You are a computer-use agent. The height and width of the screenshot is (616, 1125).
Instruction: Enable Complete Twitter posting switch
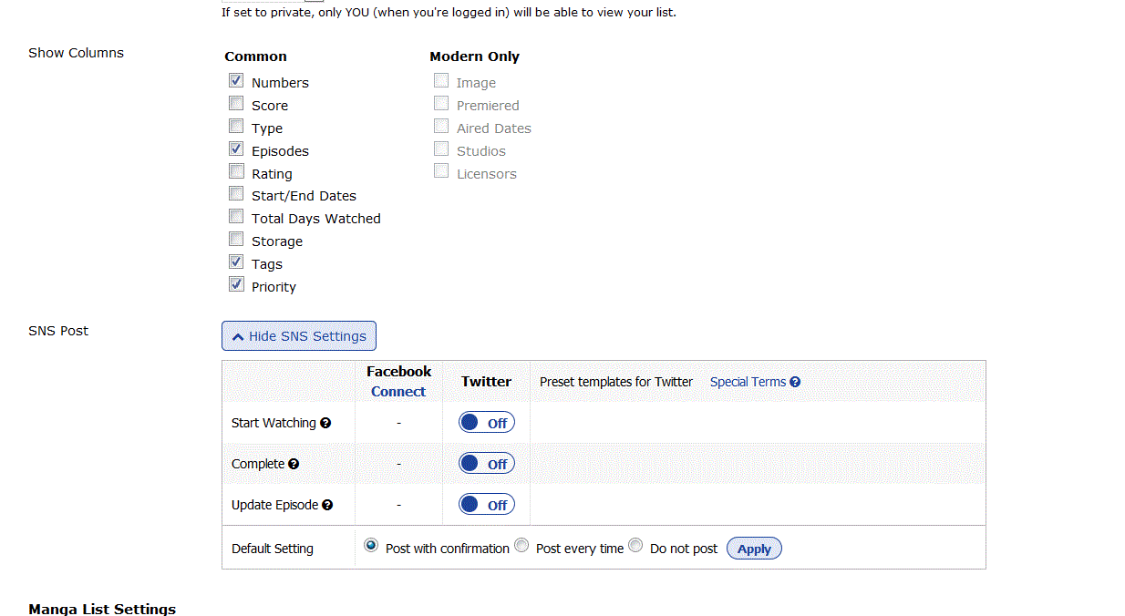[487, 464]
